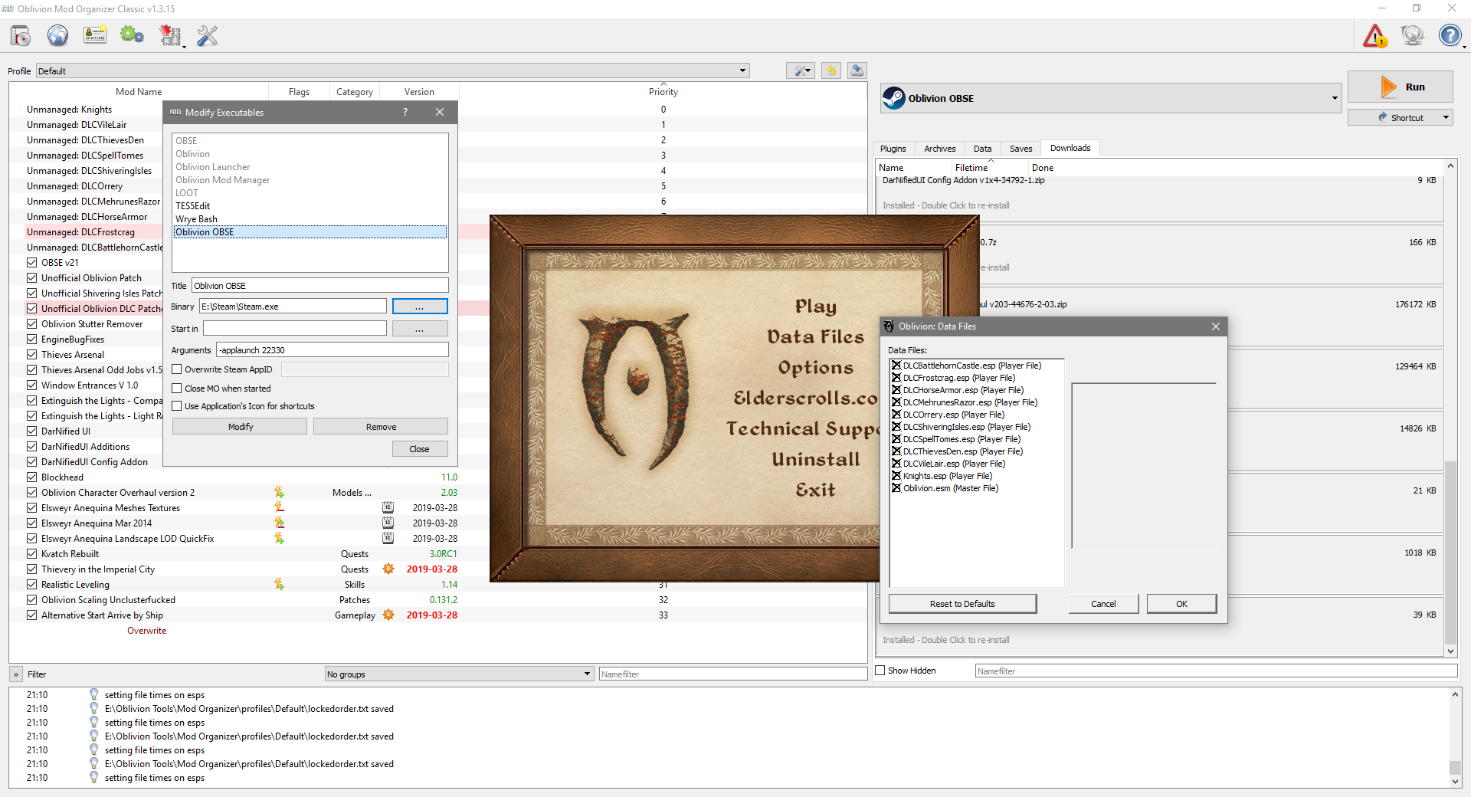The image size is (1471, 797).
Task: Open the Profile Default dropdown
Action: tap(392, 71)
